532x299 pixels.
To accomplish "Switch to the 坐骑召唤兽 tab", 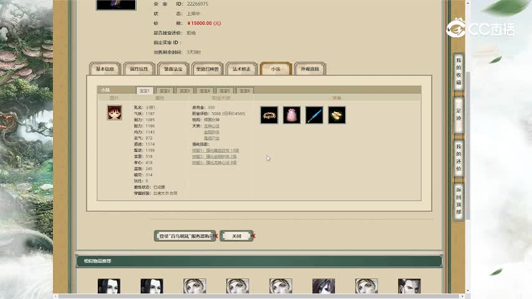I will 207,69.
